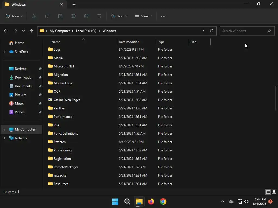This screenshot has width=278, height=208.
Task: Click the Windows breadcrumb segment
Action: (109, 31)
